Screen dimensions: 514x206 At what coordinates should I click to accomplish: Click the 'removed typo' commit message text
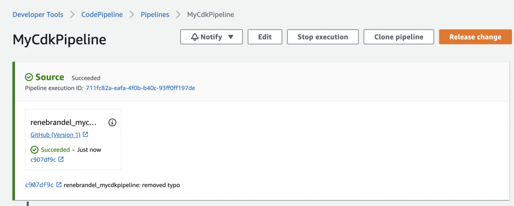tap(161, 185)
